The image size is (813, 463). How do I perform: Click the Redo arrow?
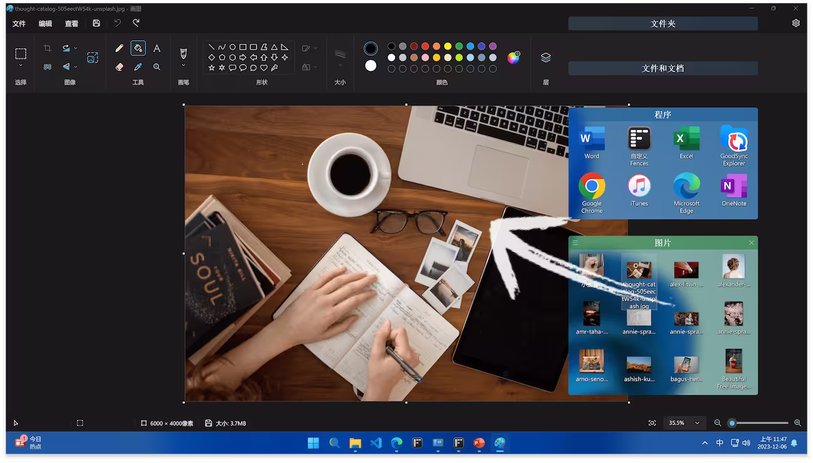pos(136,23)
